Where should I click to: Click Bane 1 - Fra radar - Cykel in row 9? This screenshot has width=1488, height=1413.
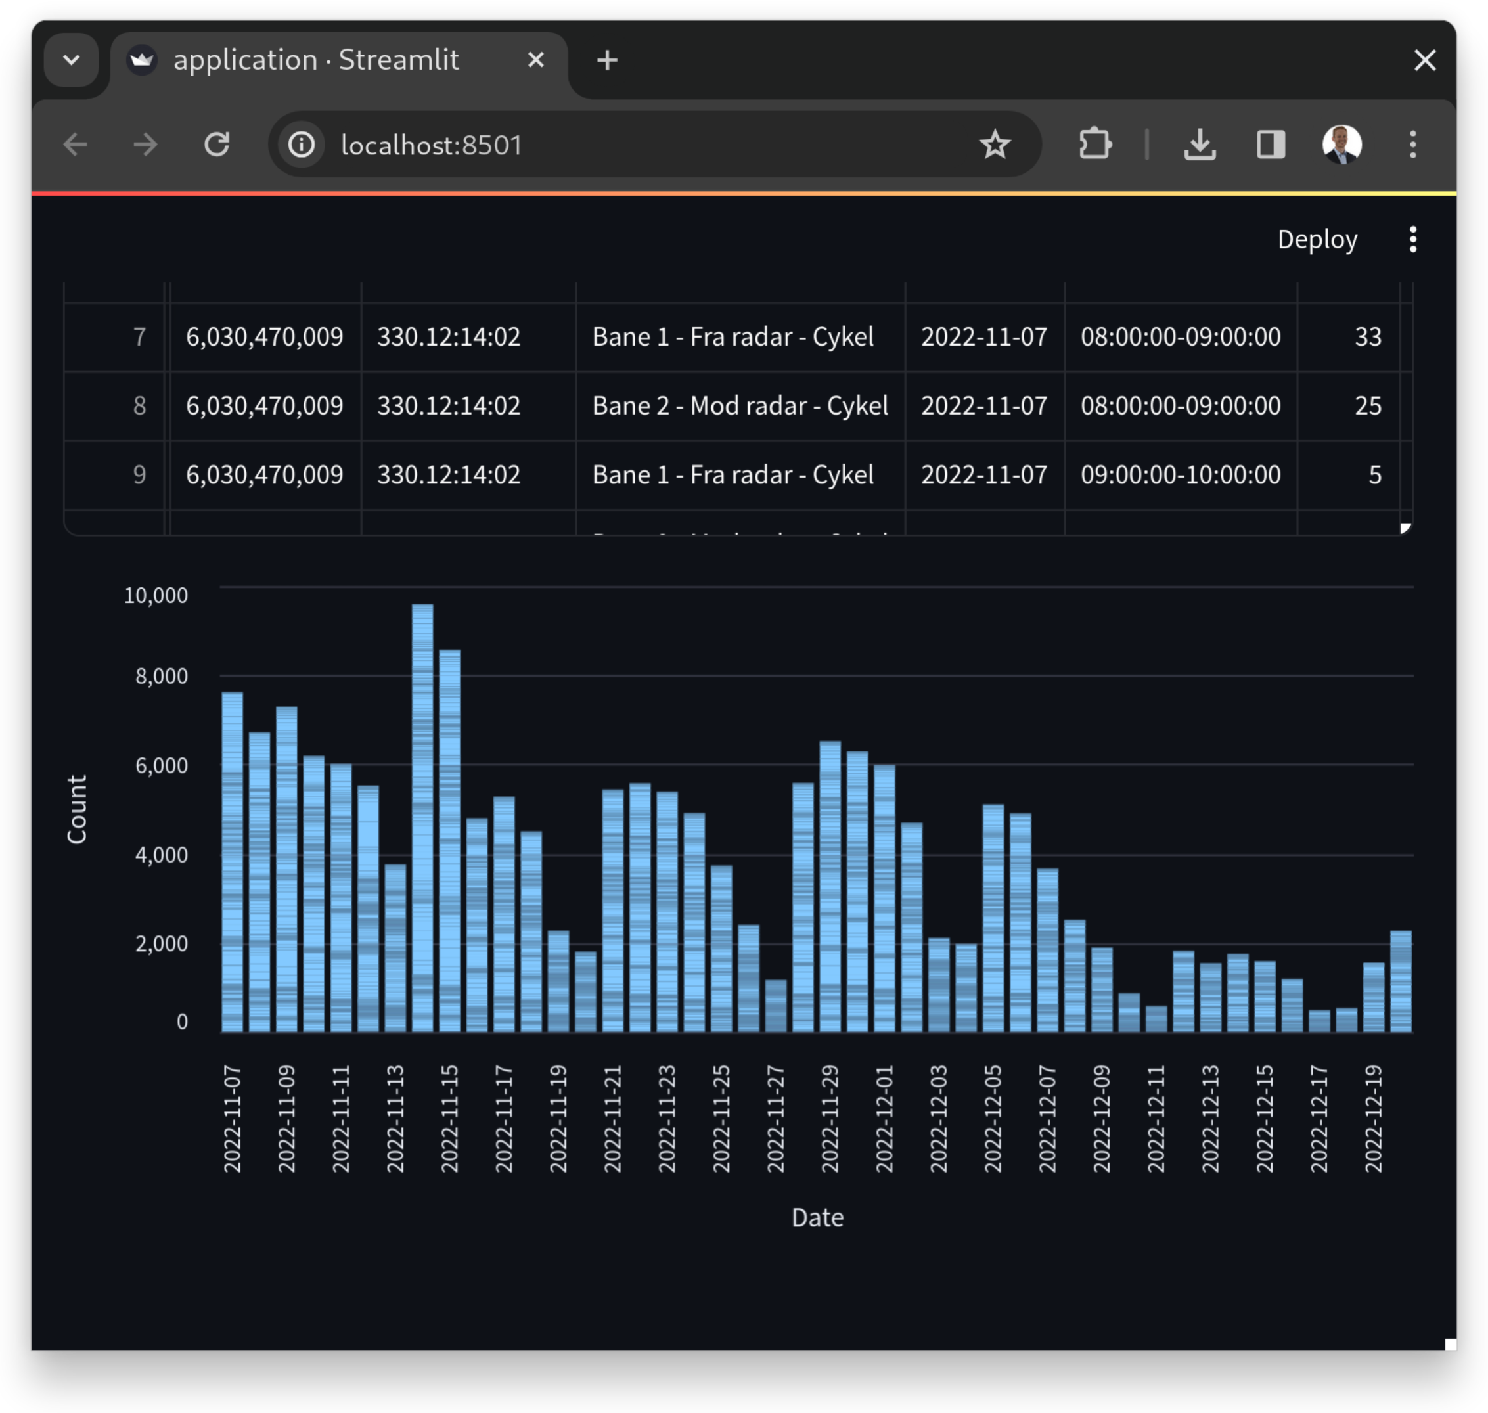click(740, 475)
